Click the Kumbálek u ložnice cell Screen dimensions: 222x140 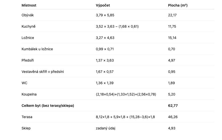pyautogui.click(x=37, y=49)
